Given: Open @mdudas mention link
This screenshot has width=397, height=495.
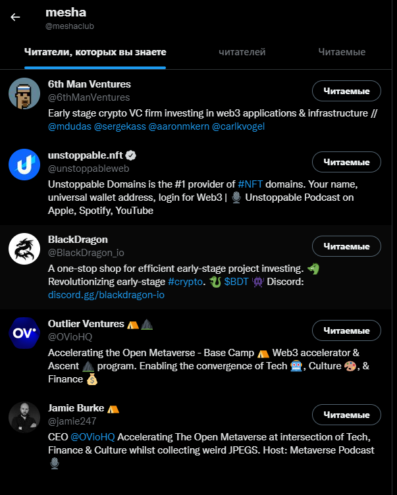Looking at the screenshot, I should 70,126.
